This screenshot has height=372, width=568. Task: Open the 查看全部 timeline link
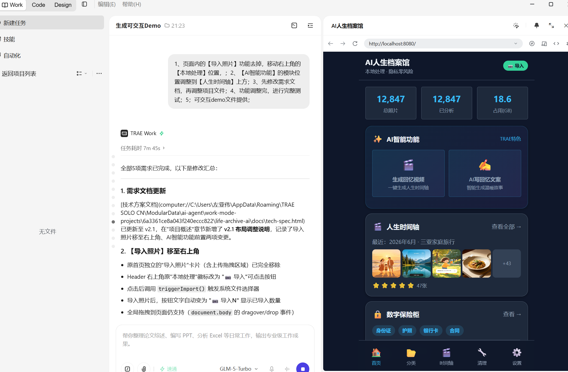click(506, 227)
